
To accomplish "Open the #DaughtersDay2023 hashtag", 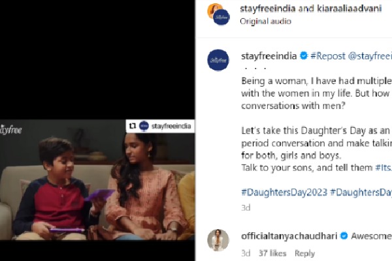I will click(x=284, y=192).
